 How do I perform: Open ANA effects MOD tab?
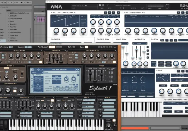[132, 72]
